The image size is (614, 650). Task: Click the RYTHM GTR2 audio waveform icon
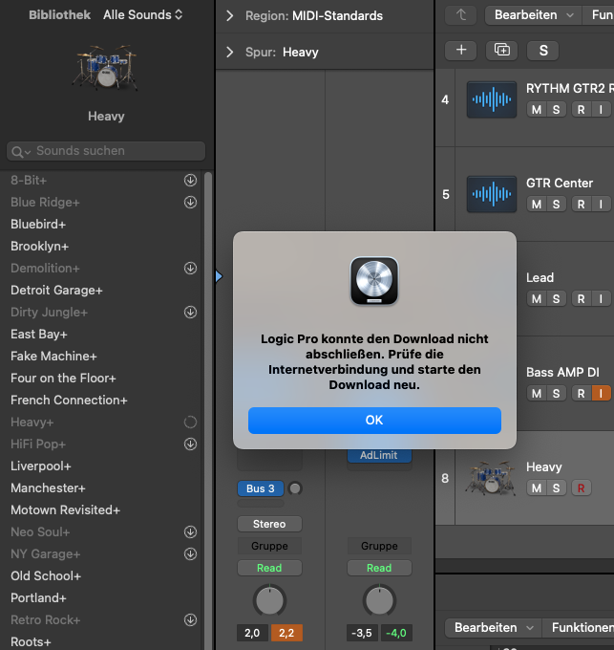pyautogui.click(x=492, y=99)
